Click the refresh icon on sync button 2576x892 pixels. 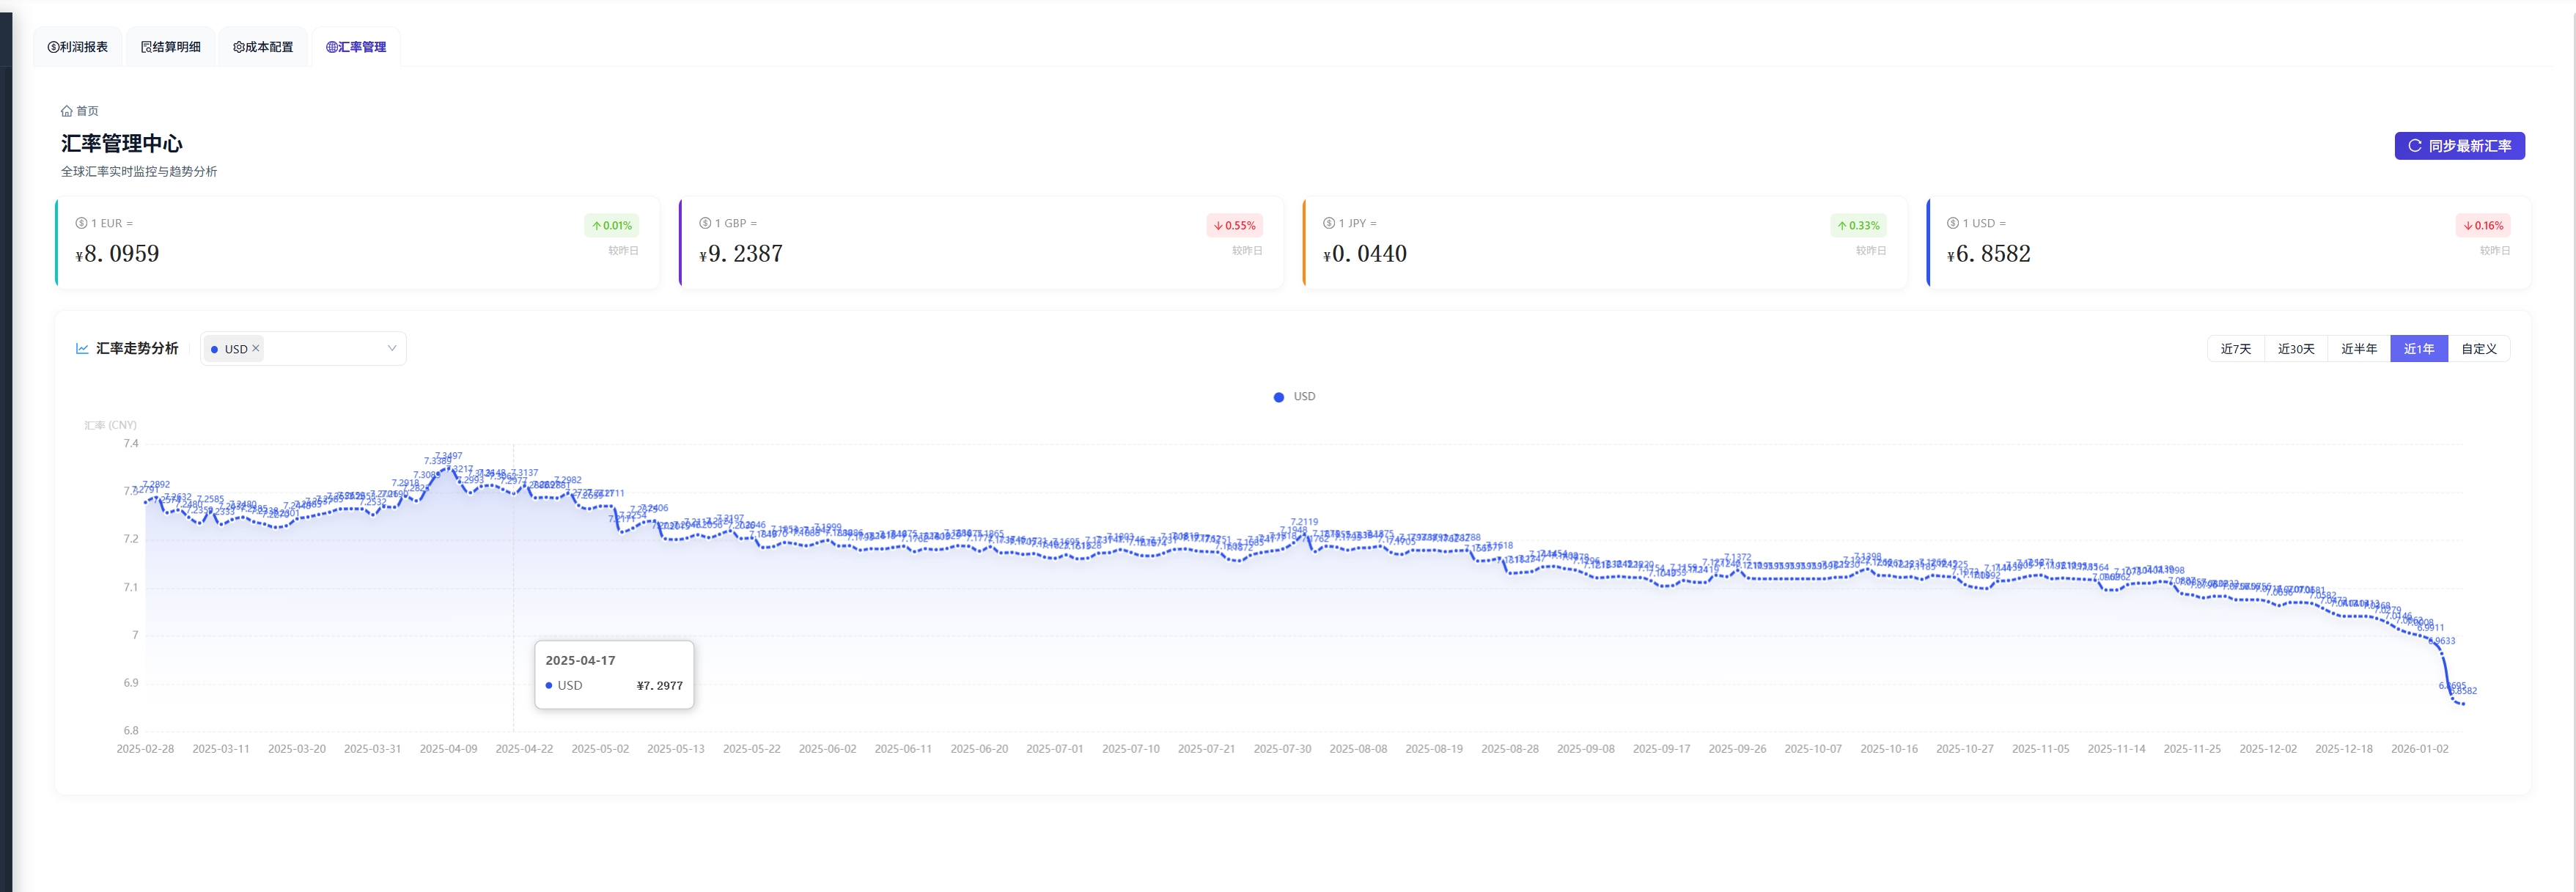point(2414,146)
